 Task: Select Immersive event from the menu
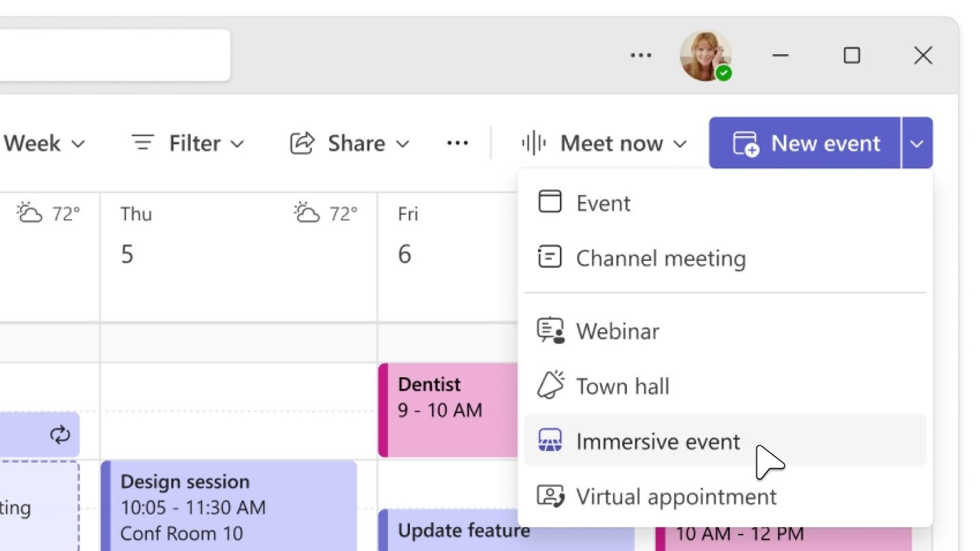(658, 441)
